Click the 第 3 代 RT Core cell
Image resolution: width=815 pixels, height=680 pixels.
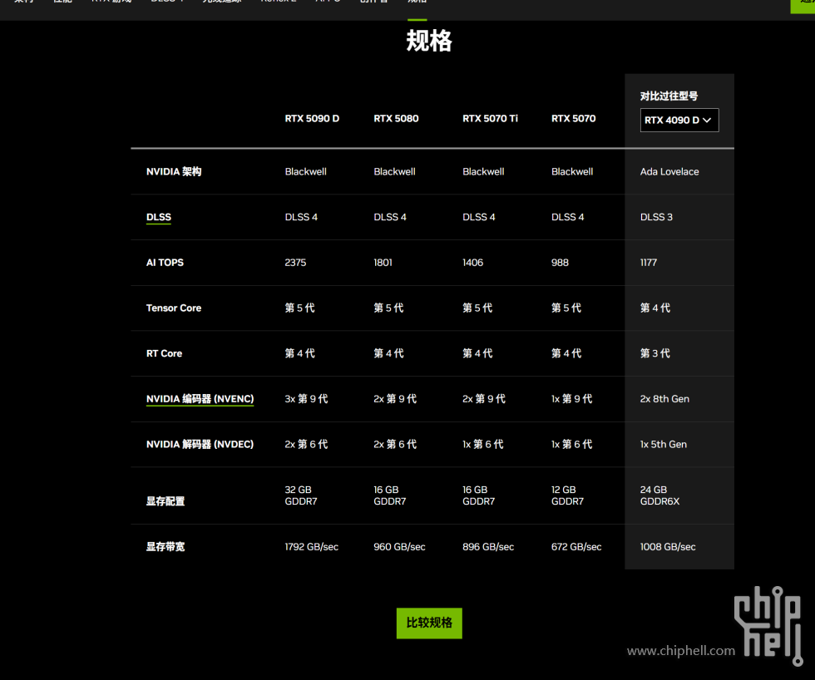pos(655,353)
